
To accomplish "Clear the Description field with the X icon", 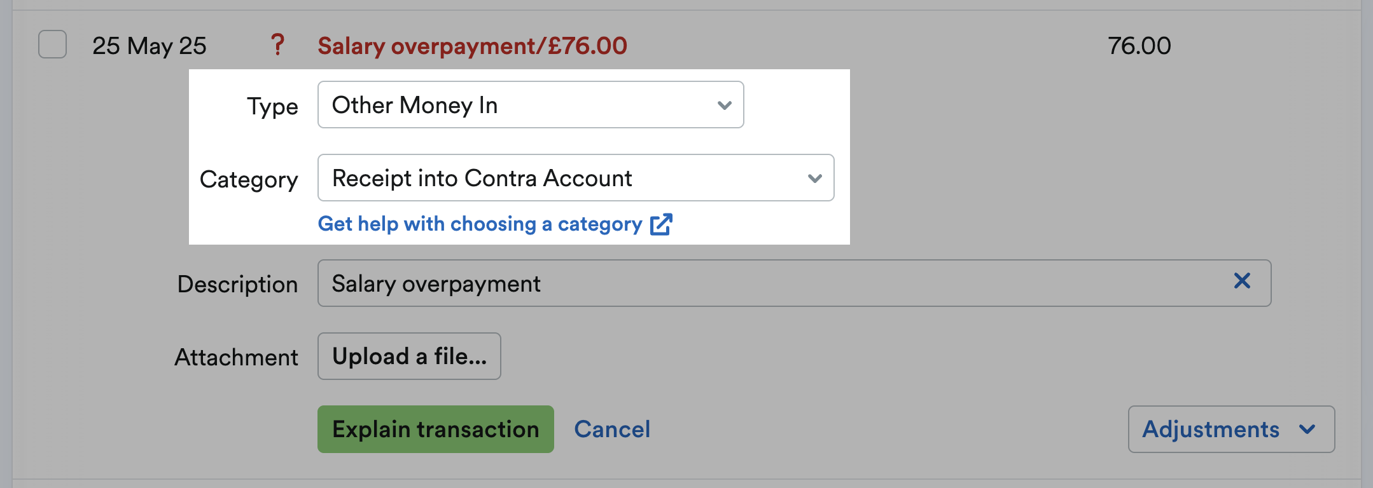I will 1242,281.
